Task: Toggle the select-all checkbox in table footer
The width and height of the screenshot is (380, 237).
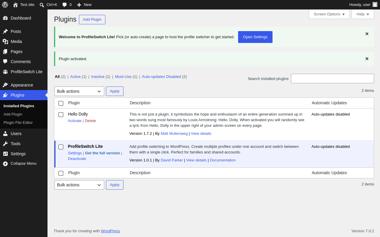Action: [61, 173]
